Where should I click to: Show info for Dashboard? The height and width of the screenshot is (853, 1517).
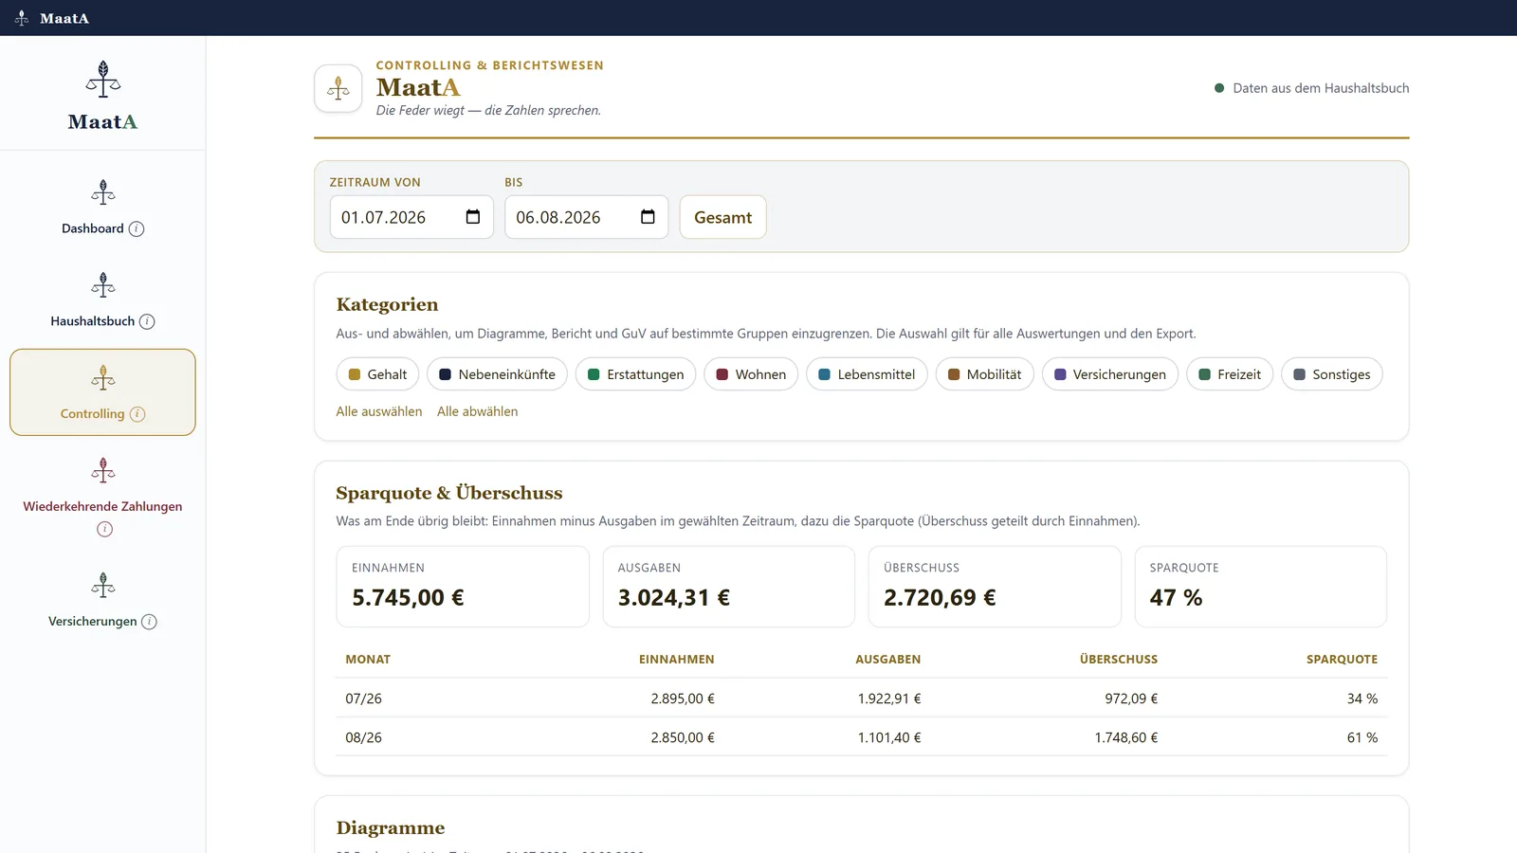point(137,228)
